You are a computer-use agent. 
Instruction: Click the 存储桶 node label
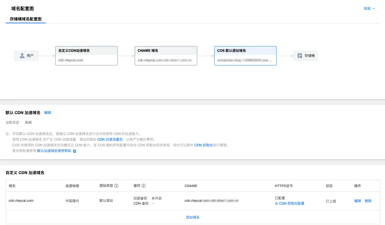pyautogui.click(x=310, y=56)
